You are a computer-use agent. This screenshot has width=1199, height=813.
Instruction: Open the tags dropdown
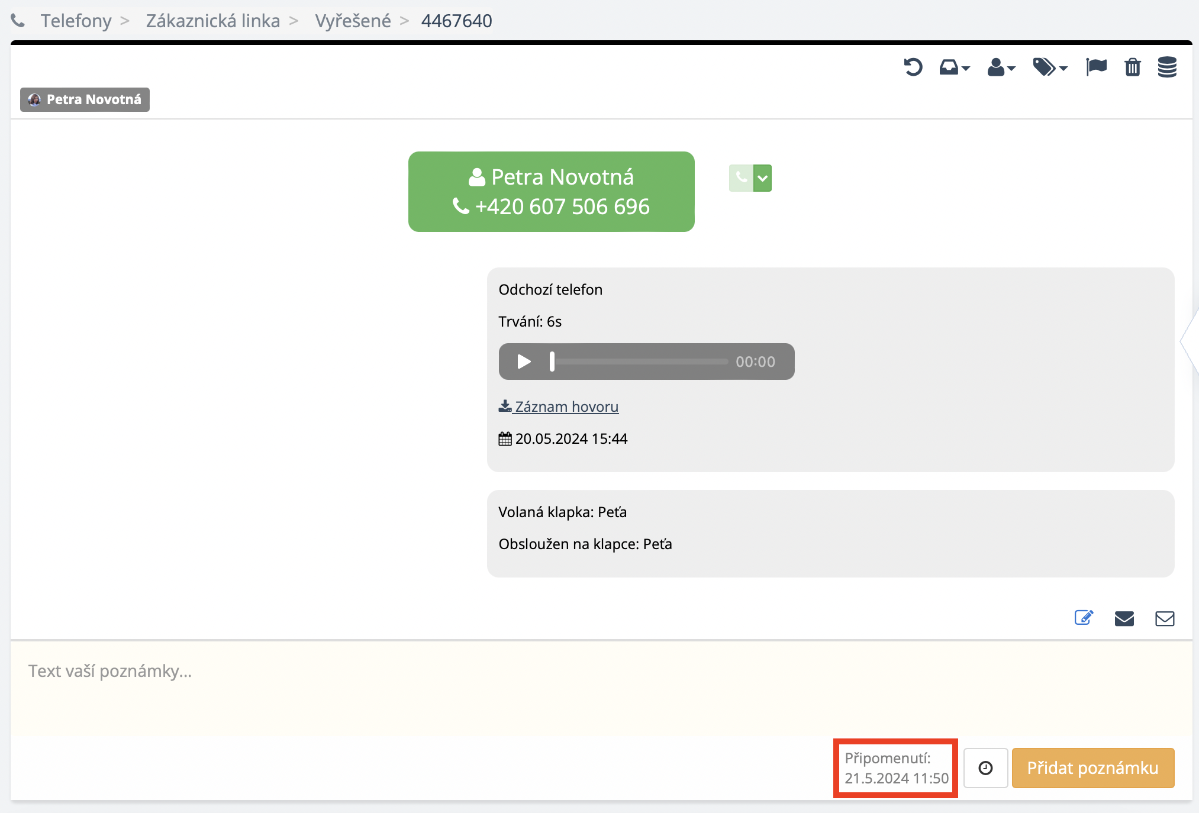1049,67
